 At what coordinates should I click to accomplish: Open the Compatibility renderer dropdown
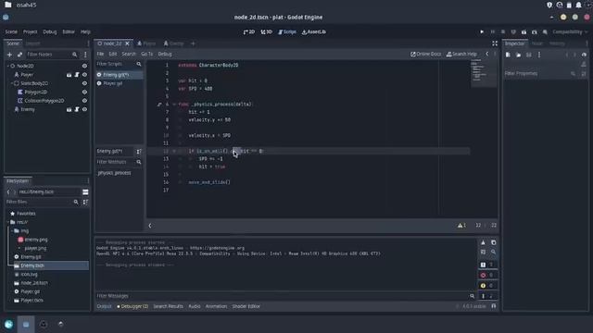point(570,32)
